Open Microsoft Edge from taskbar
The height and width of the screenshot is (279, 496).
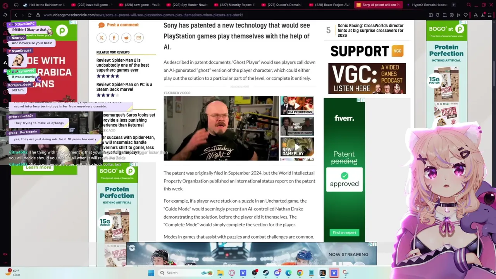coord(288,273)
